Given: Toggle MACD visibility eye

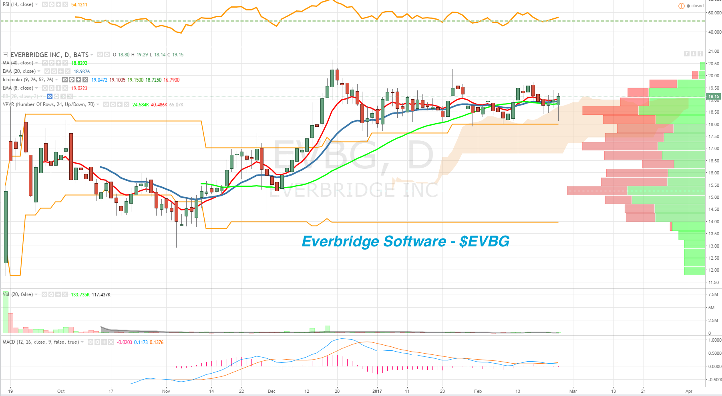Looking at the screenshot, I should pos(91,342).
